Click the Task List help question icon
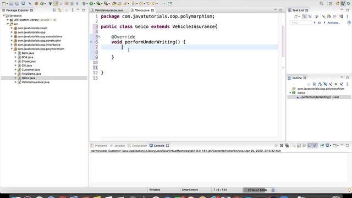 point(349,23)
